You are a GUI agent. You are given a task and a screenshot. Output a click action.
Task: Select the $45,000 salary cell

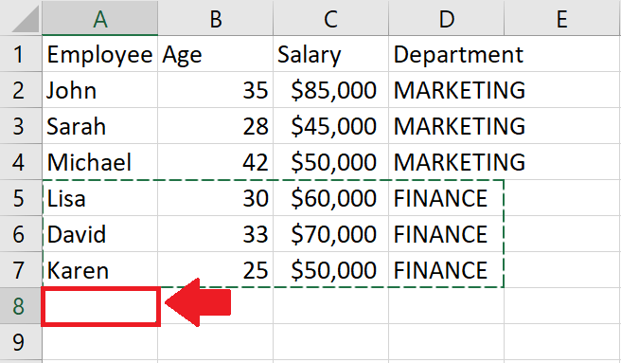[x=330, y=126]
